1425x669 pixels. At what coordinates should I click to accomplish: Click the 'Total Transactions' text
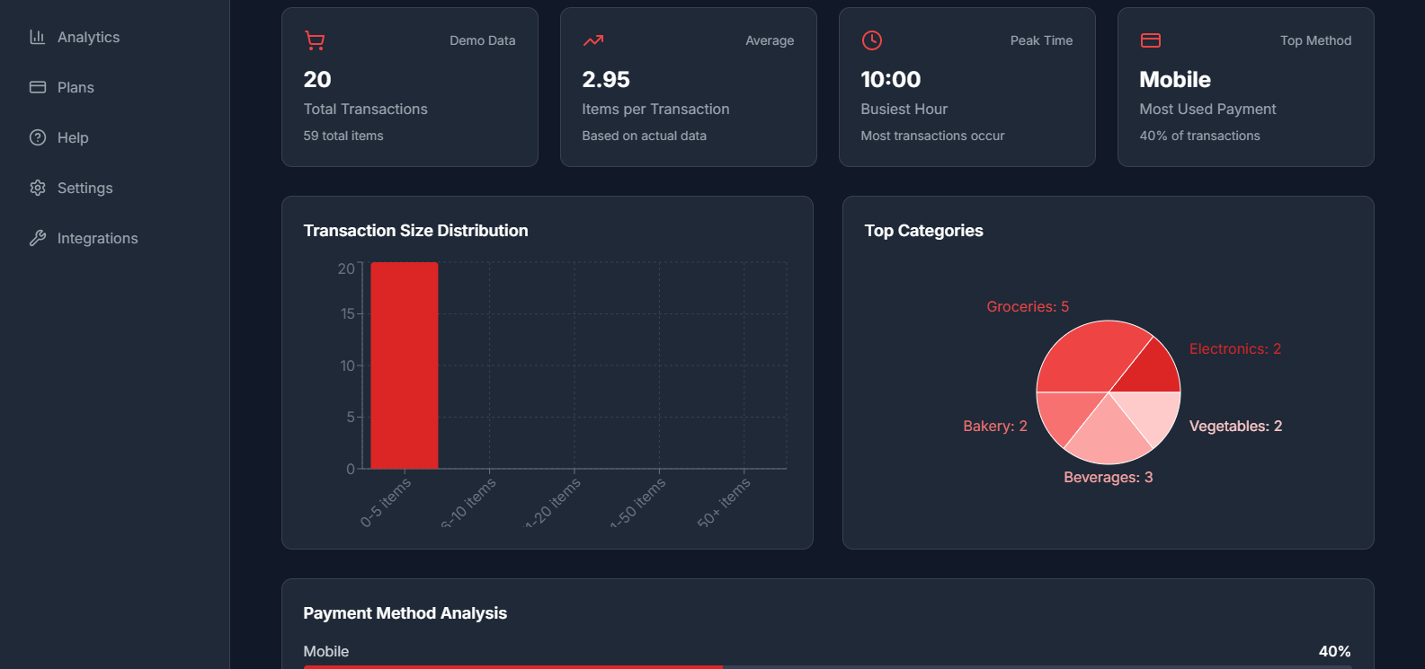click(366, 110)
